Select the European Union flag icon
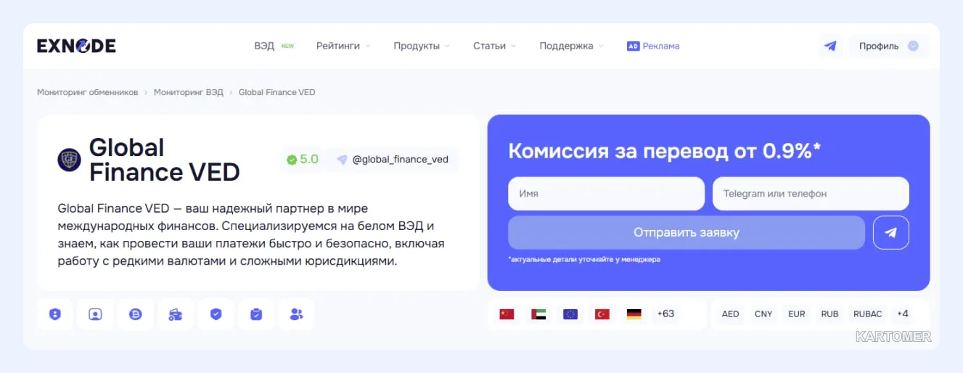Image resolution: width=963 pixels, height=373 pixels. coord(570,314)
